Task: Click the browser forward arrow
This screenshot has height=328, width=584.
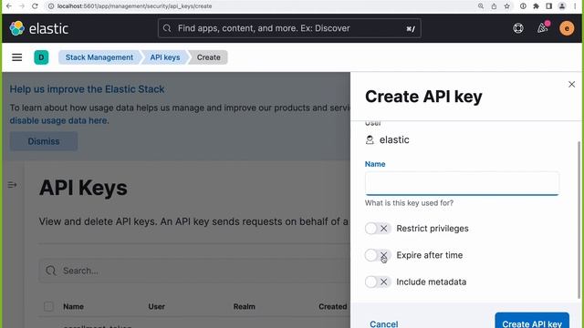Action: pos(22,6)
